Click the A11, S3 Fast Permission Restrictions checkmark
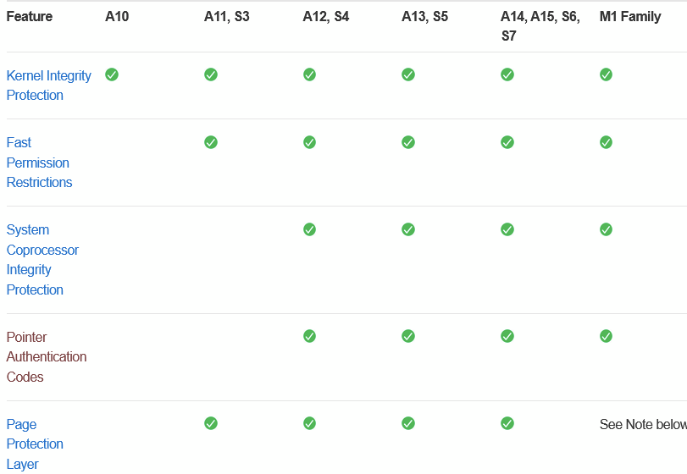687x474 pixels. 211,142
